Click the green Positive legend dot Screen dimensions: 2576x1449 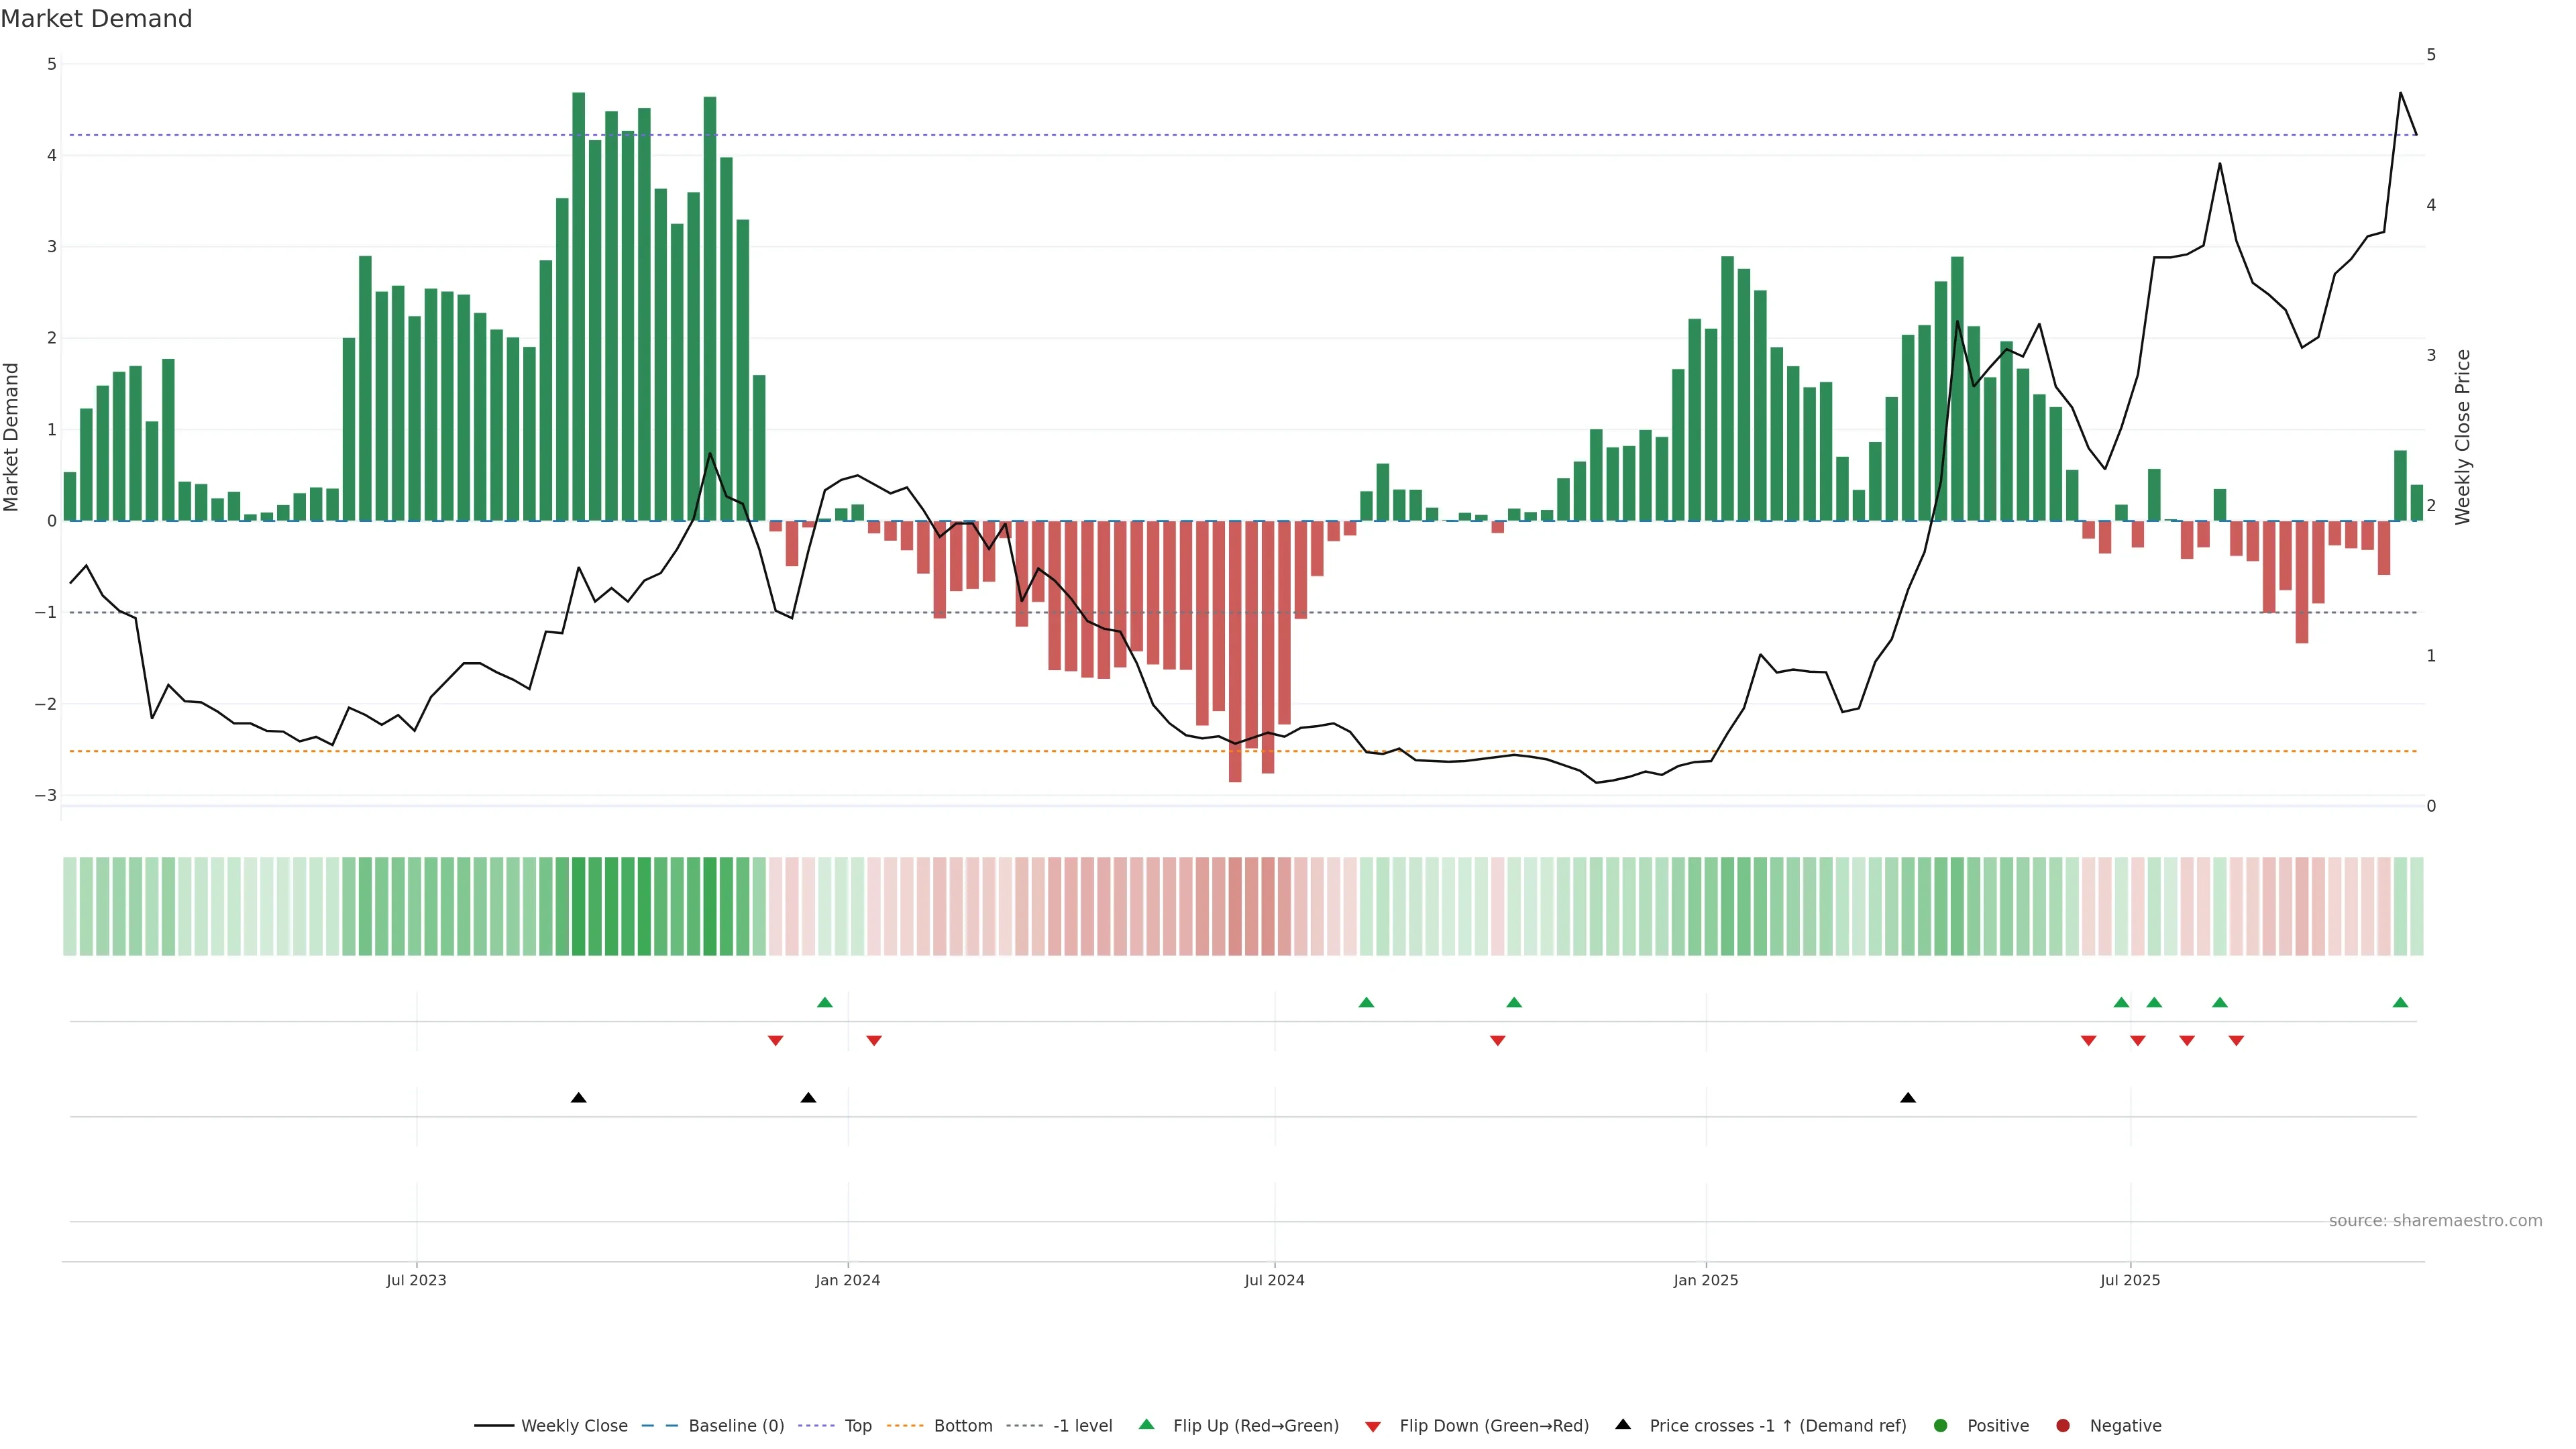coord(1941,1426)
